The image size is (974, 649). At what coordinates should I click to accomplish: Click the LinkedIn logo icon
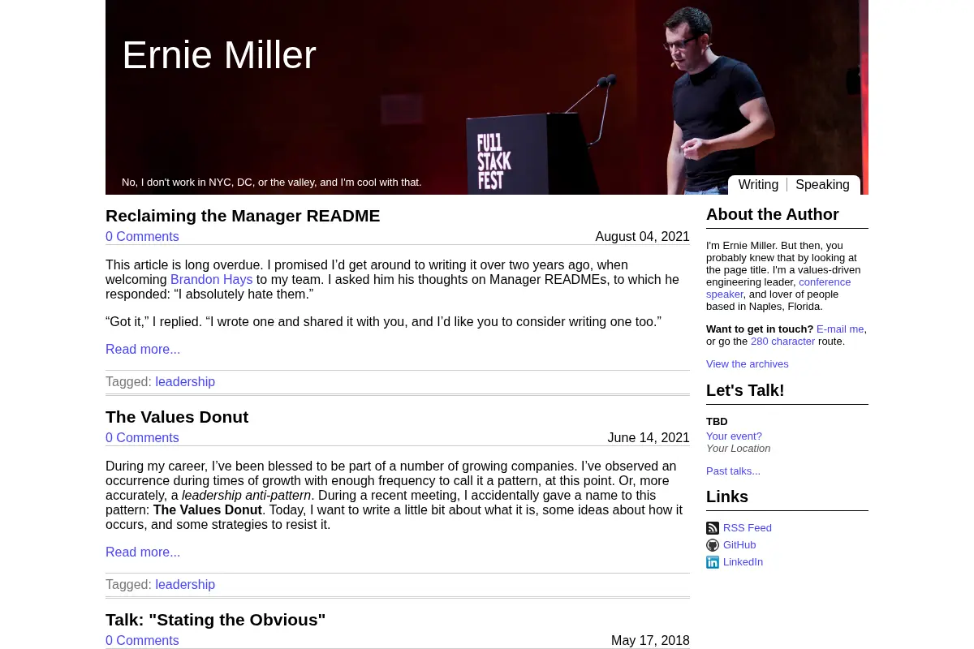(x=713, y=562)
